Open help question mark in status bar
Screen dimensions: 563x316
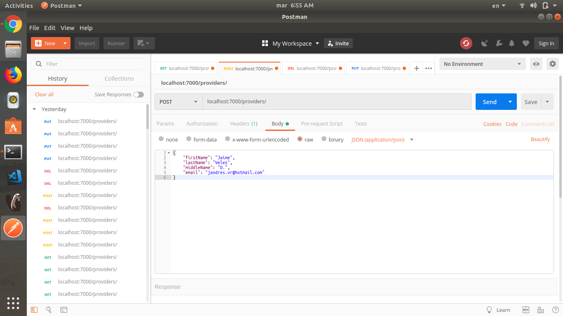click(x=555, y=310)
